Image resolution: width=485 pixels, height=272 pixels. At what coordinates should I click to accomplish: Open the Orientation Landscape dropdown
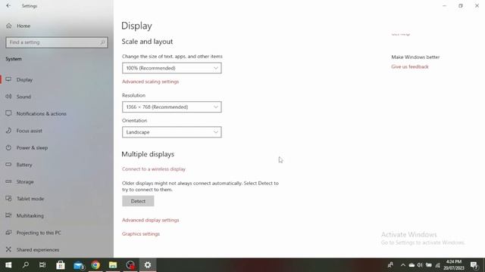172,132
